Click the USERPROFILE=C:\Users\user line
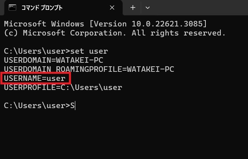The width and height of the screenshot is (248, 159). (63, 87)
